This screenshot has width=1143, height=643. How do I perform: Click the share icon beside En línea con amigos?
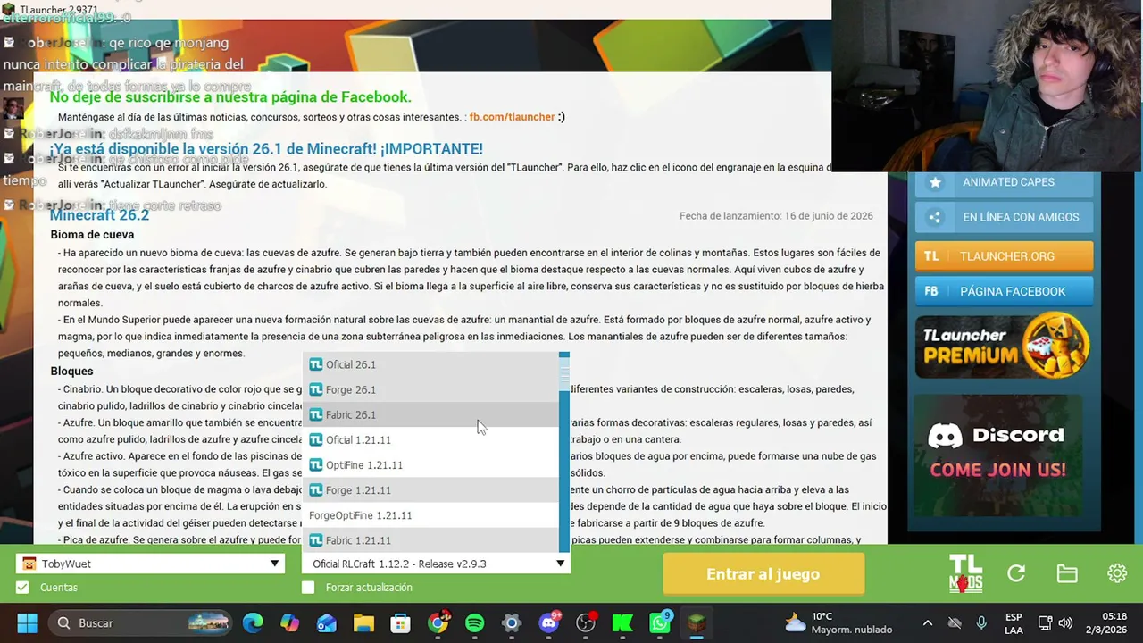click(x=935, y=217)
